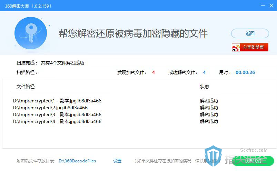Click the green 联系我们 button

point(253,161)
